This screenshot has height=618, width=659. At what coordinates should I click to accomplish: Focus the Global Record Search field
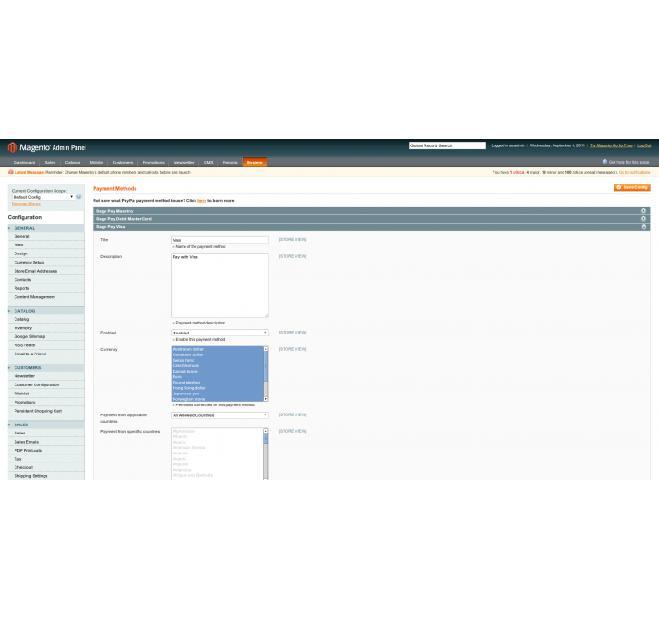(x=447, y=145)
